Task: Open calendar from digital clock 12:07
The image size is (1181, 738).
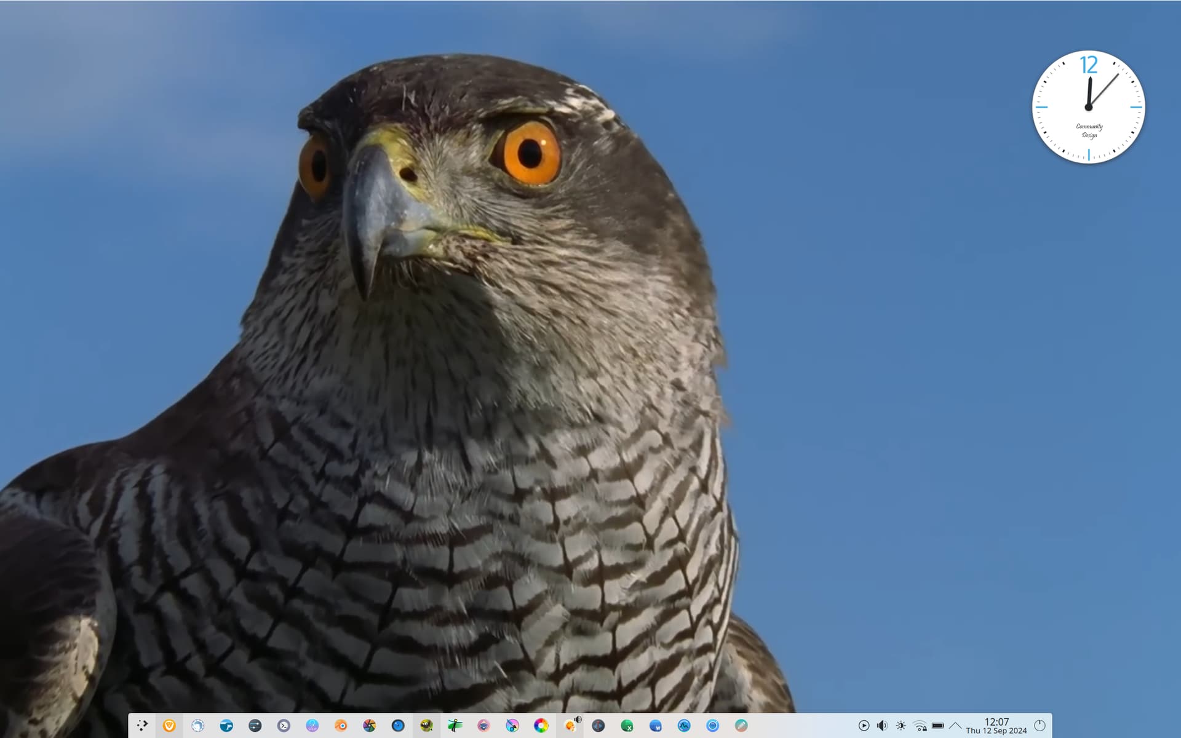Action: point(996,726)
